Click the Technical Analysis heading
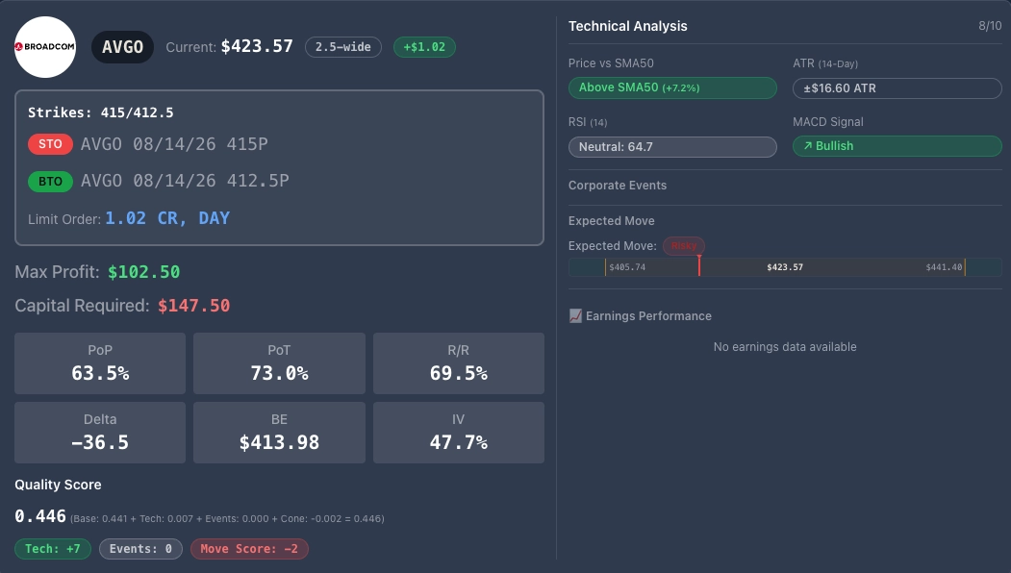Viewport: 1011px width, 573px height. coord(628,26)
